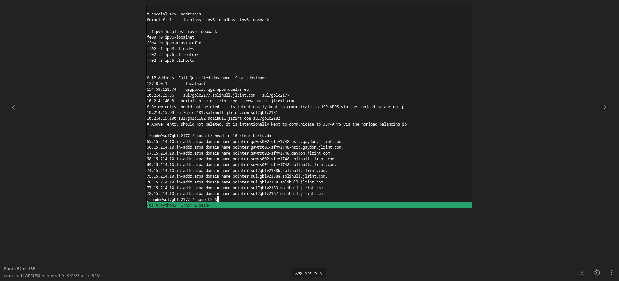Click the 'Photo 82 of 158' counter
Image resolution: width=619 pixels, height=281 pixels.
(x=19, y=269)
